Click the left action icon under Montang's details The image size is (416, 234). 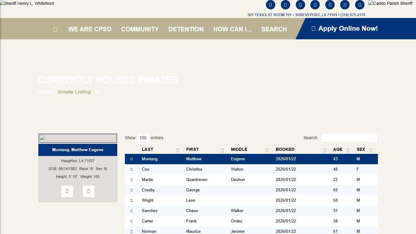click(67, 191)
